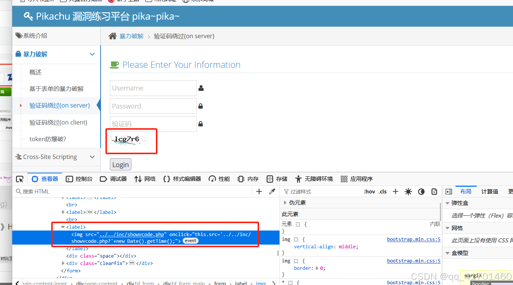The height and width of the screenshot is (285, 513).
Task: Collapse the highlighted label node arrow
Action: [63, 227]
